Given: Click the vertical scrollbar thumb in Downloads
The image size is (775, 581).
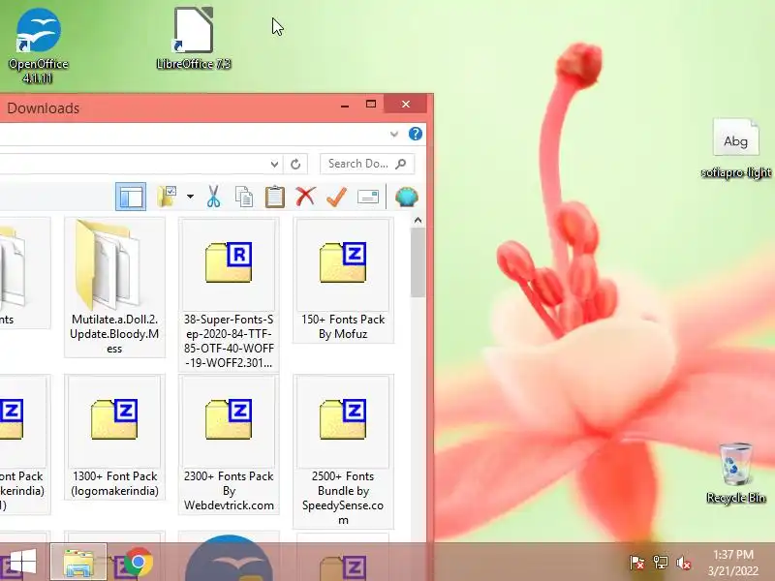Looking at the screenshot, I should 418,262.
